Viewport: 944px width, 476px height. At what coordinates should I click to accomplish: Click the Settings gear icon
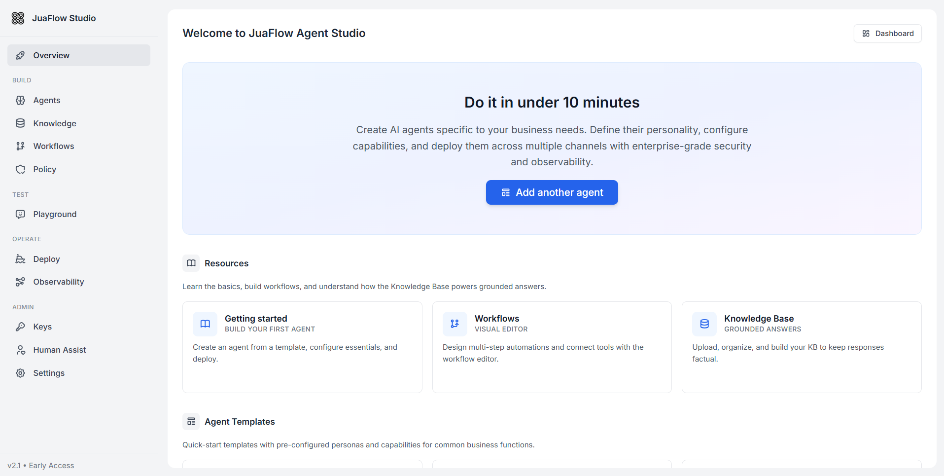click(x=20, y=373)
